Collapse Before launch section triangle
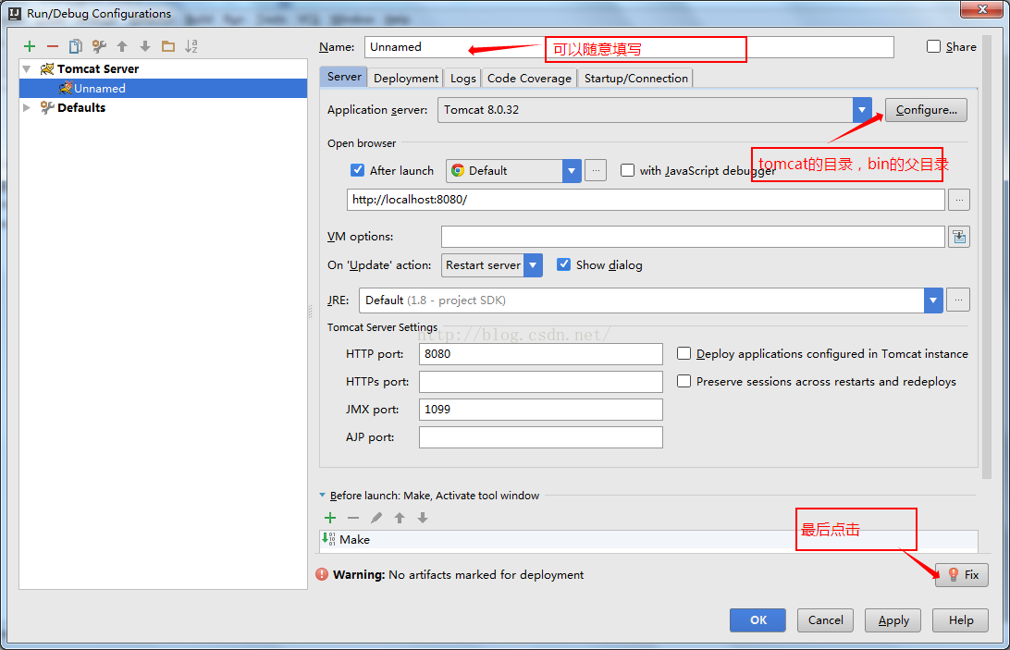This screenshot has width=1010, height=650. pyautogui.click(x=322, y=496)
